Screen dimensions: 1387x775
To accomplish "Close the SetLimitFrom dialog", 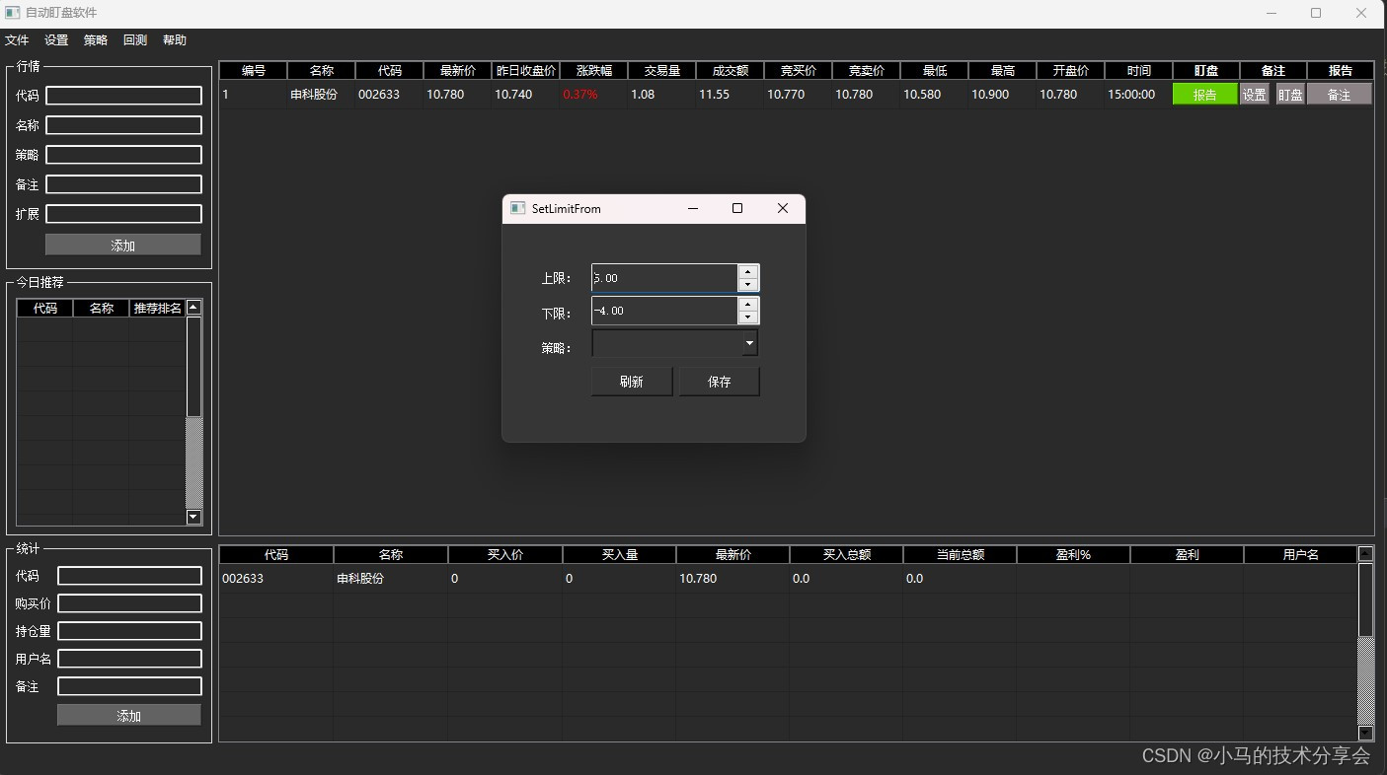I will (783, 208).
